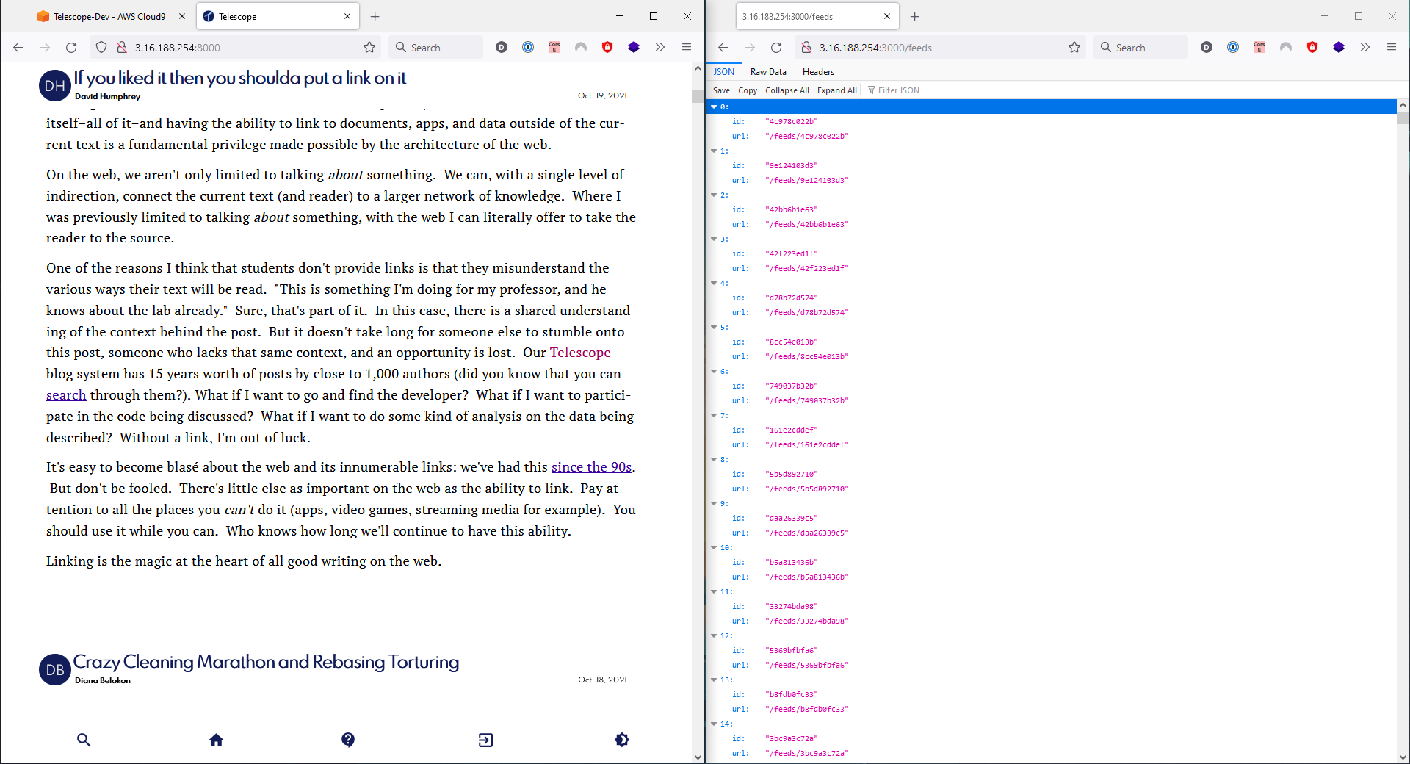
Task: Click the home icon in Telescope footer
Action: (216, 740)
